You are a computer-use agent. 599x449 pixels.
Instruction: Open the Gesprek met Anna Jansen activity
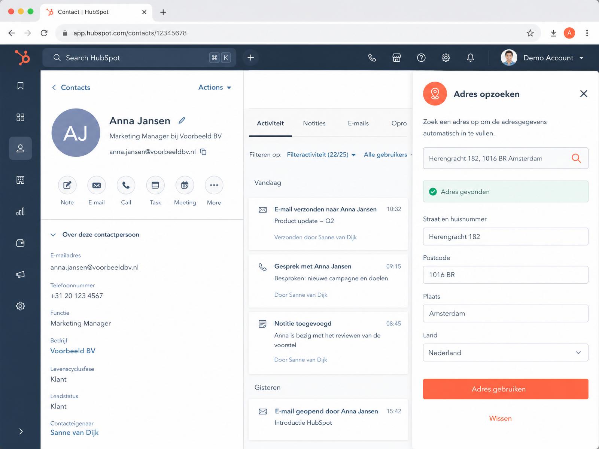click(x=328, y=281)
